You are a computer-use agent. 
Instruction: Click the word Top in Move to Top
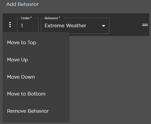pyautogui.click(x=32, y=43)
